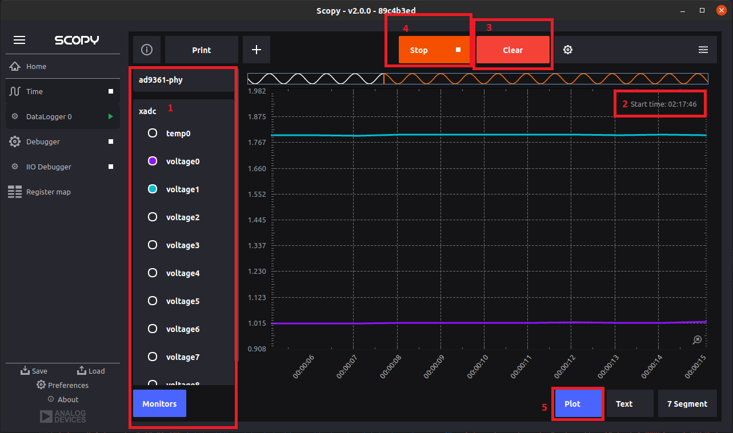
Task: Click the Analog Devices logo
Action: pyautogui.click(x=63, y=416)
